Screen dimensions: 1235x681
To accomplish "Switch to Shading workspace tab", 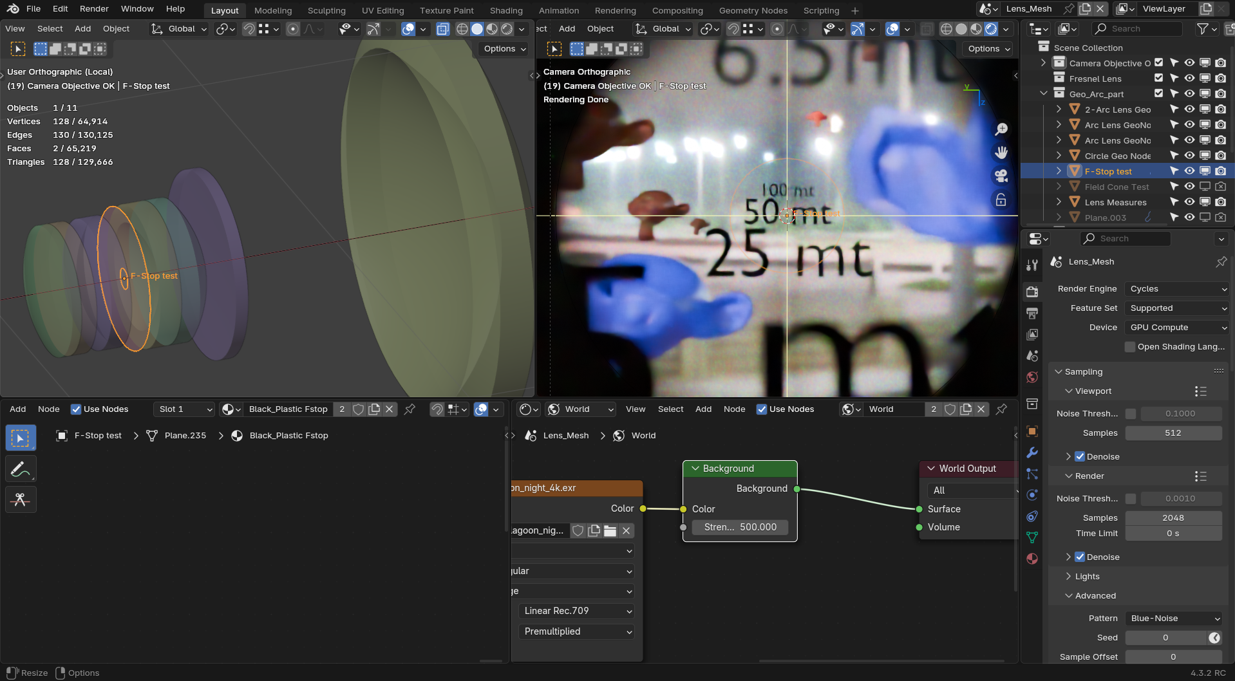I will point(506,10).
